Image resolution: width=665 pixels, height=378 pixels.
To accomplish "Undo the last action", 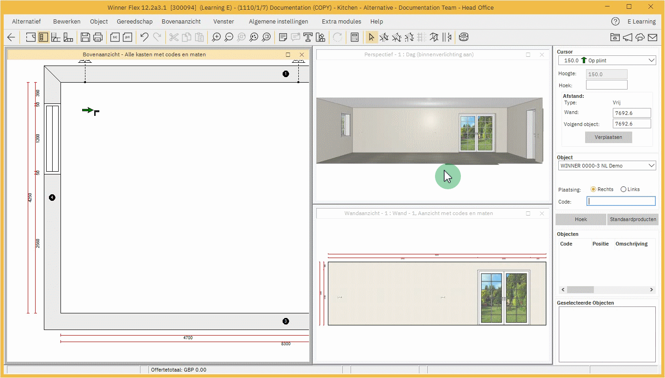I will click(x=145, y=37).
